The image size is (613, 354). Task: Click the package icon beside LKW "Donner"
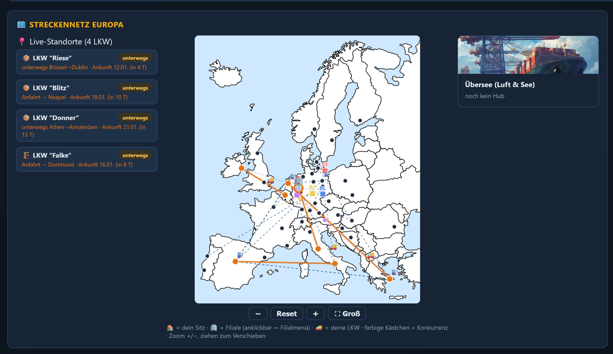[26, 118]
